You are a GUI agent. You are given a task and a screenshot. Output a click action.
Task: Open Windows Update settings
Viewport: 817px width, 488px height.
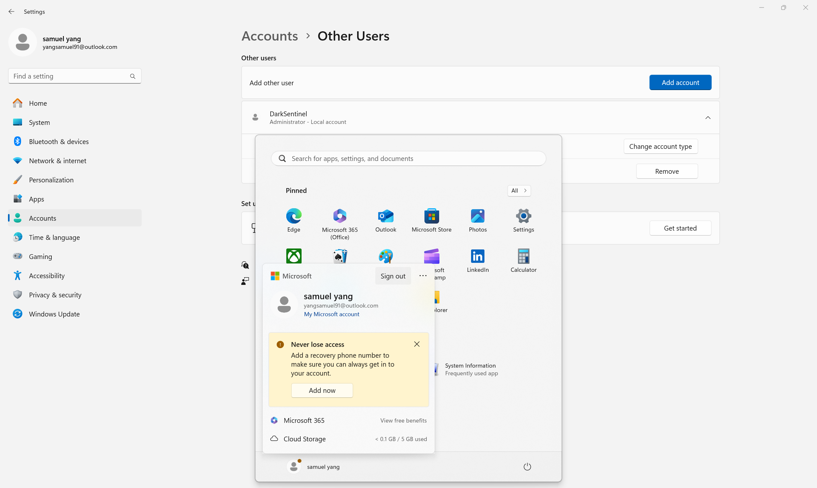[x=75, y=314]
